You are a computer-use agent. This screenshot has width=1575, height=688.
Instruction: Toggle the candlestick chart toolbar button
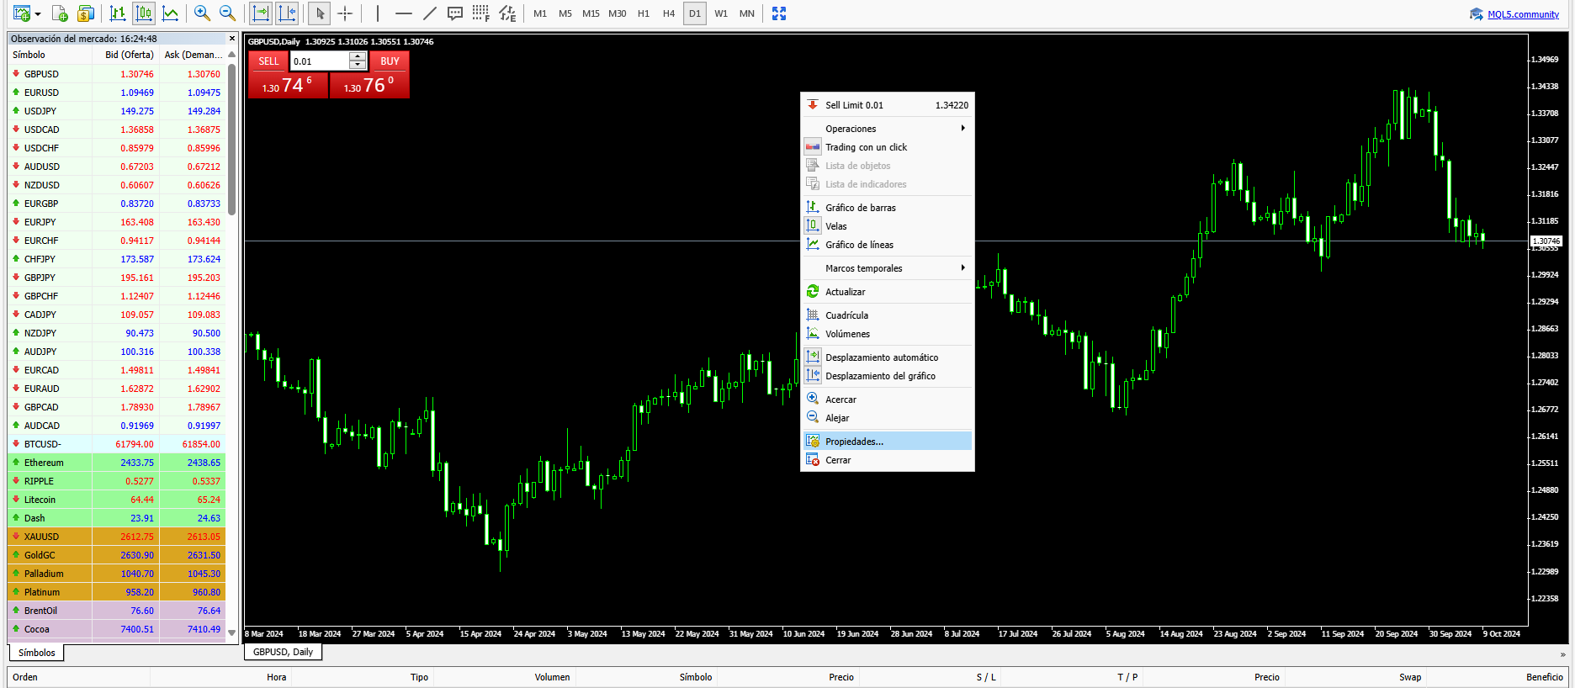point(144,13)
